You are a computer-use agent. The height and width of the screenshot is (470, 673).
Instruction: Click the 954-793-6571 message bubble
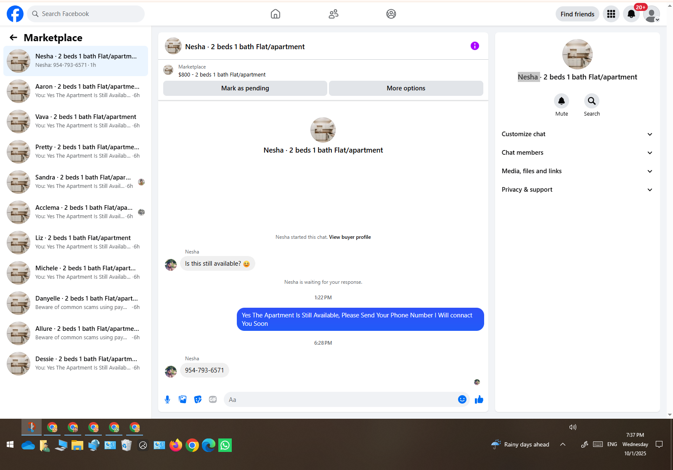[204, 370]
